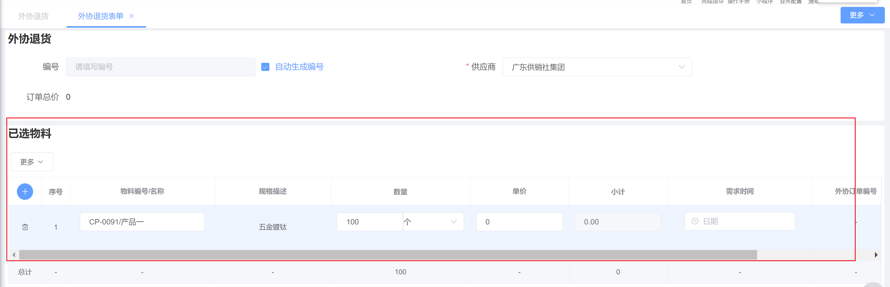Click the 五金镀钛 cell

273,227
